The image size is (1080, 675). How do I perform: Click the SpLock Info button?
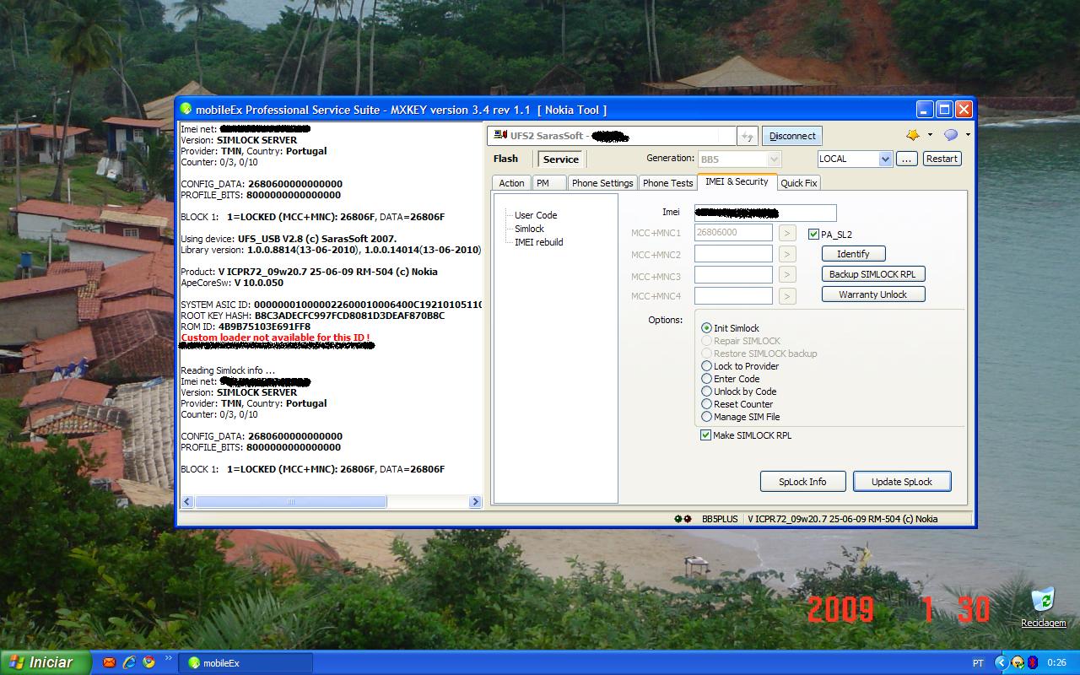[x=802, y=482]
